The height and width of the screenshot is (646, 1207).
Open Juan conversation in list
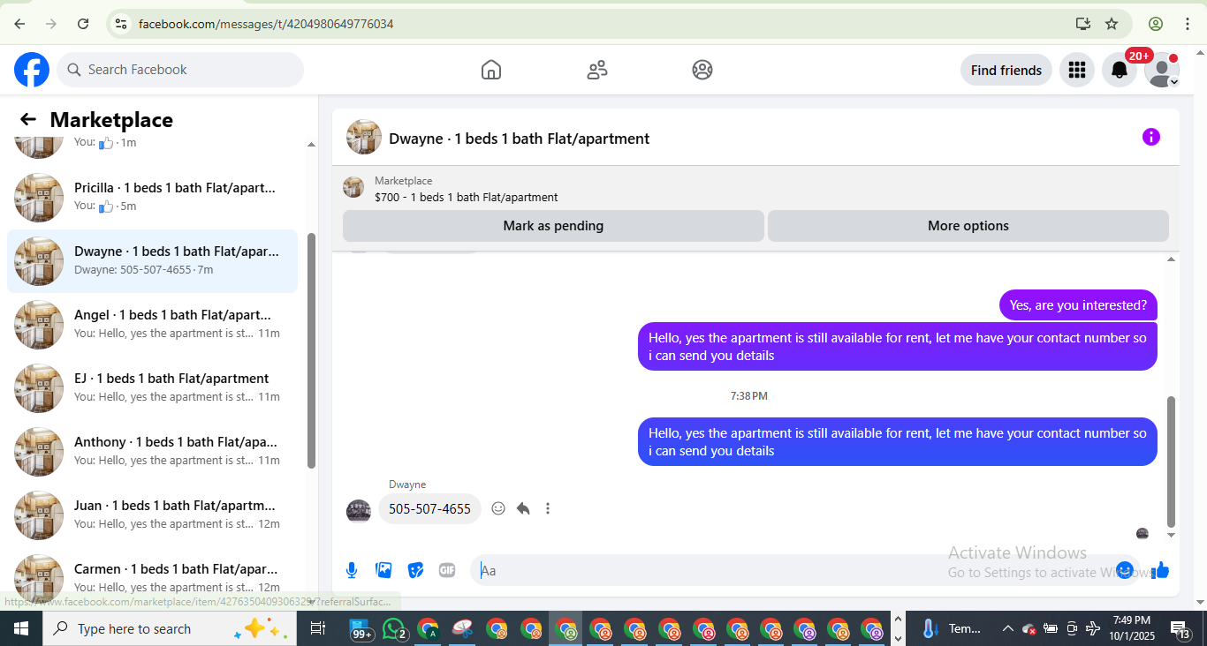[152, 515]
